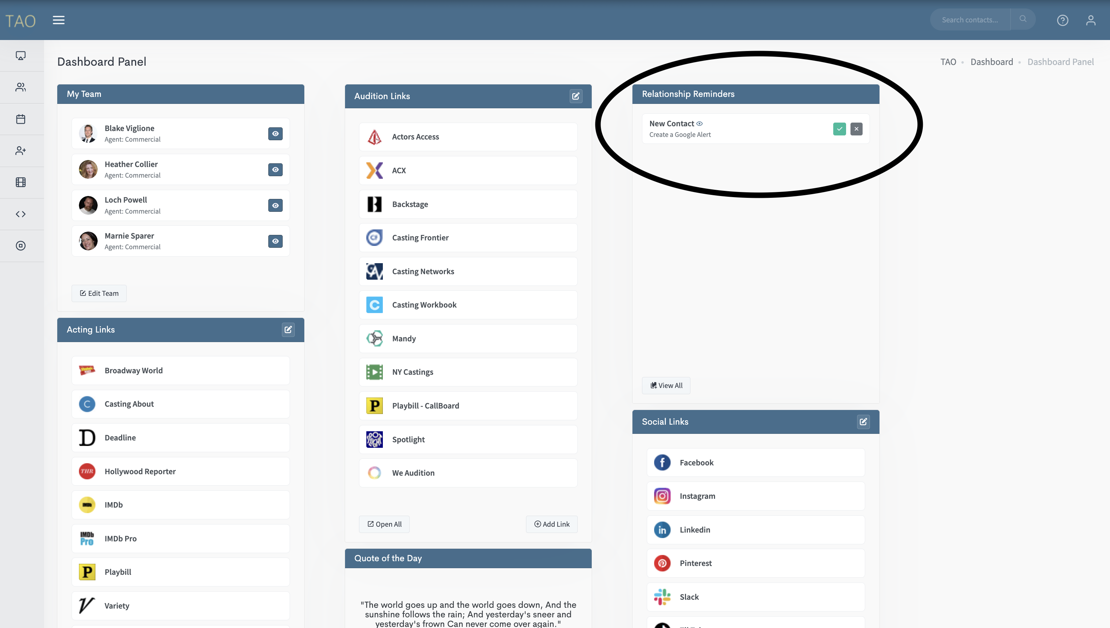Mark New Contact reminder as complete
Screen dimensions: 1110x628
pos(839,129)
